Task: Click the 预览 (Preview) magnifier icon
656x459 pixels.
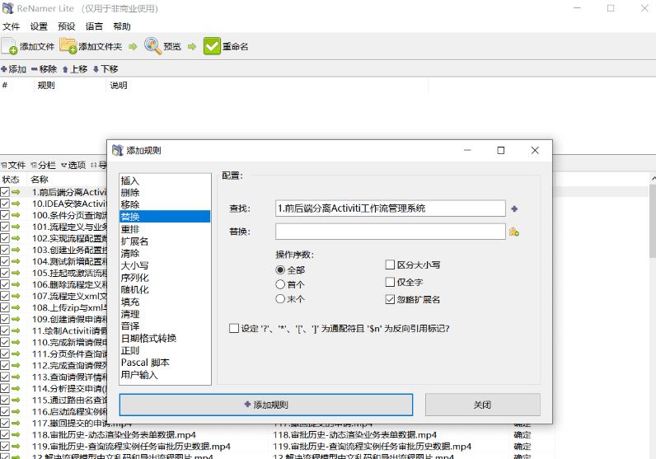Action: 152,46
